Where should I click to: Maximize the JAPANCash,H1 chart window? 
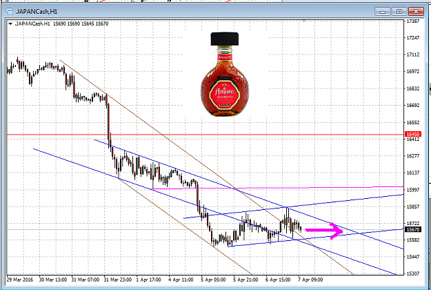pos(399,12)
